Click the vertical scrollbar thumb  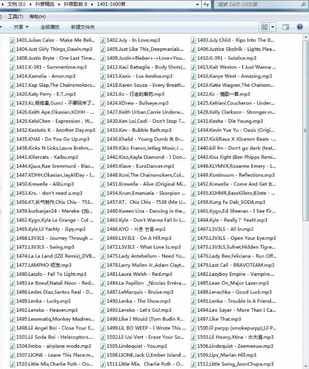click(x=306, y=131)
